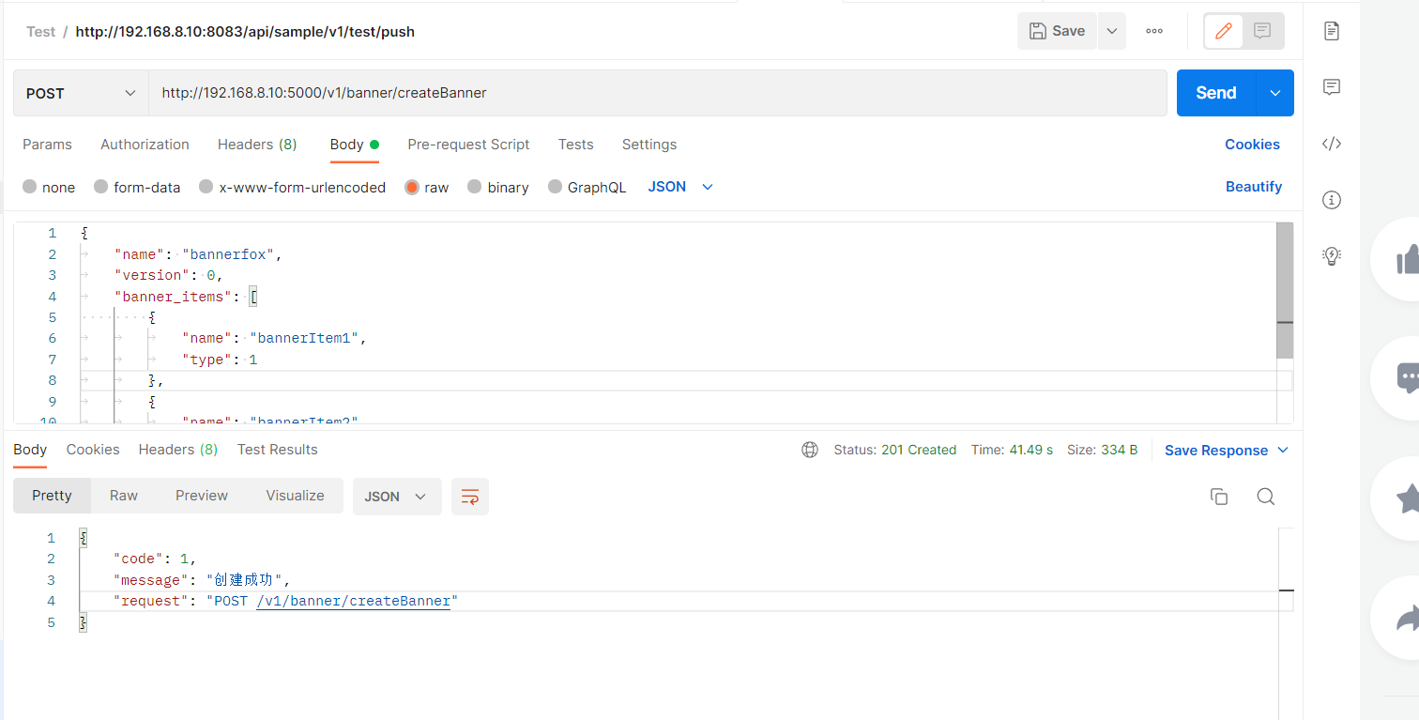Open the POST method dropdown
This screenshot has height=720, width=1419.
[81, 93]
